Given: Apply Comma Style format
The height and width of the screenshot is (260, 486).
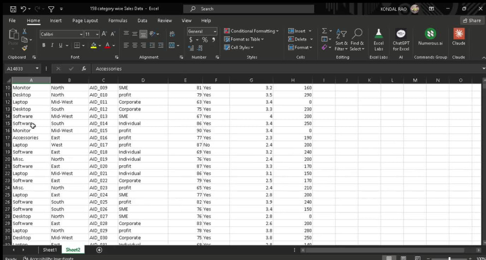Looking at the screenshot, I should [213, 40].
